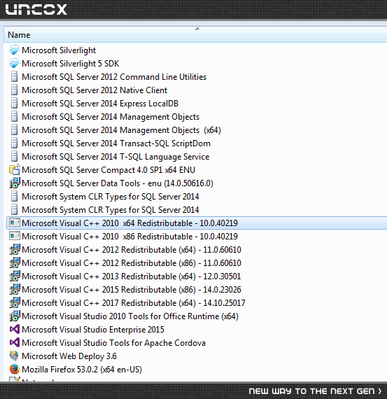Select 'Visual C++ 2015 Redistributable (x86) - 14.0.23026'
Image resolution: width=387 pixels, height=399 pixels.
click(x=132, y=289)
